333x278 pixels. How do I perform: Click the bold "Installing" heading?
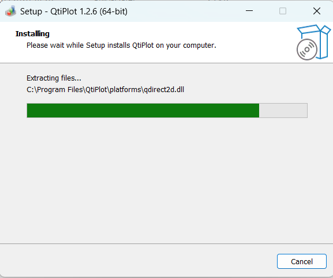pyautogui.click(x=32, y=34)
